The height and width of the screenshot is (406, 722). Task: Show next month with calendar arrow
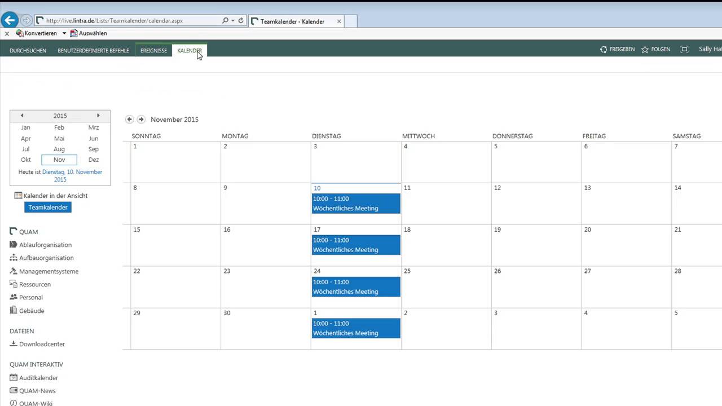[x=141, y=120]
